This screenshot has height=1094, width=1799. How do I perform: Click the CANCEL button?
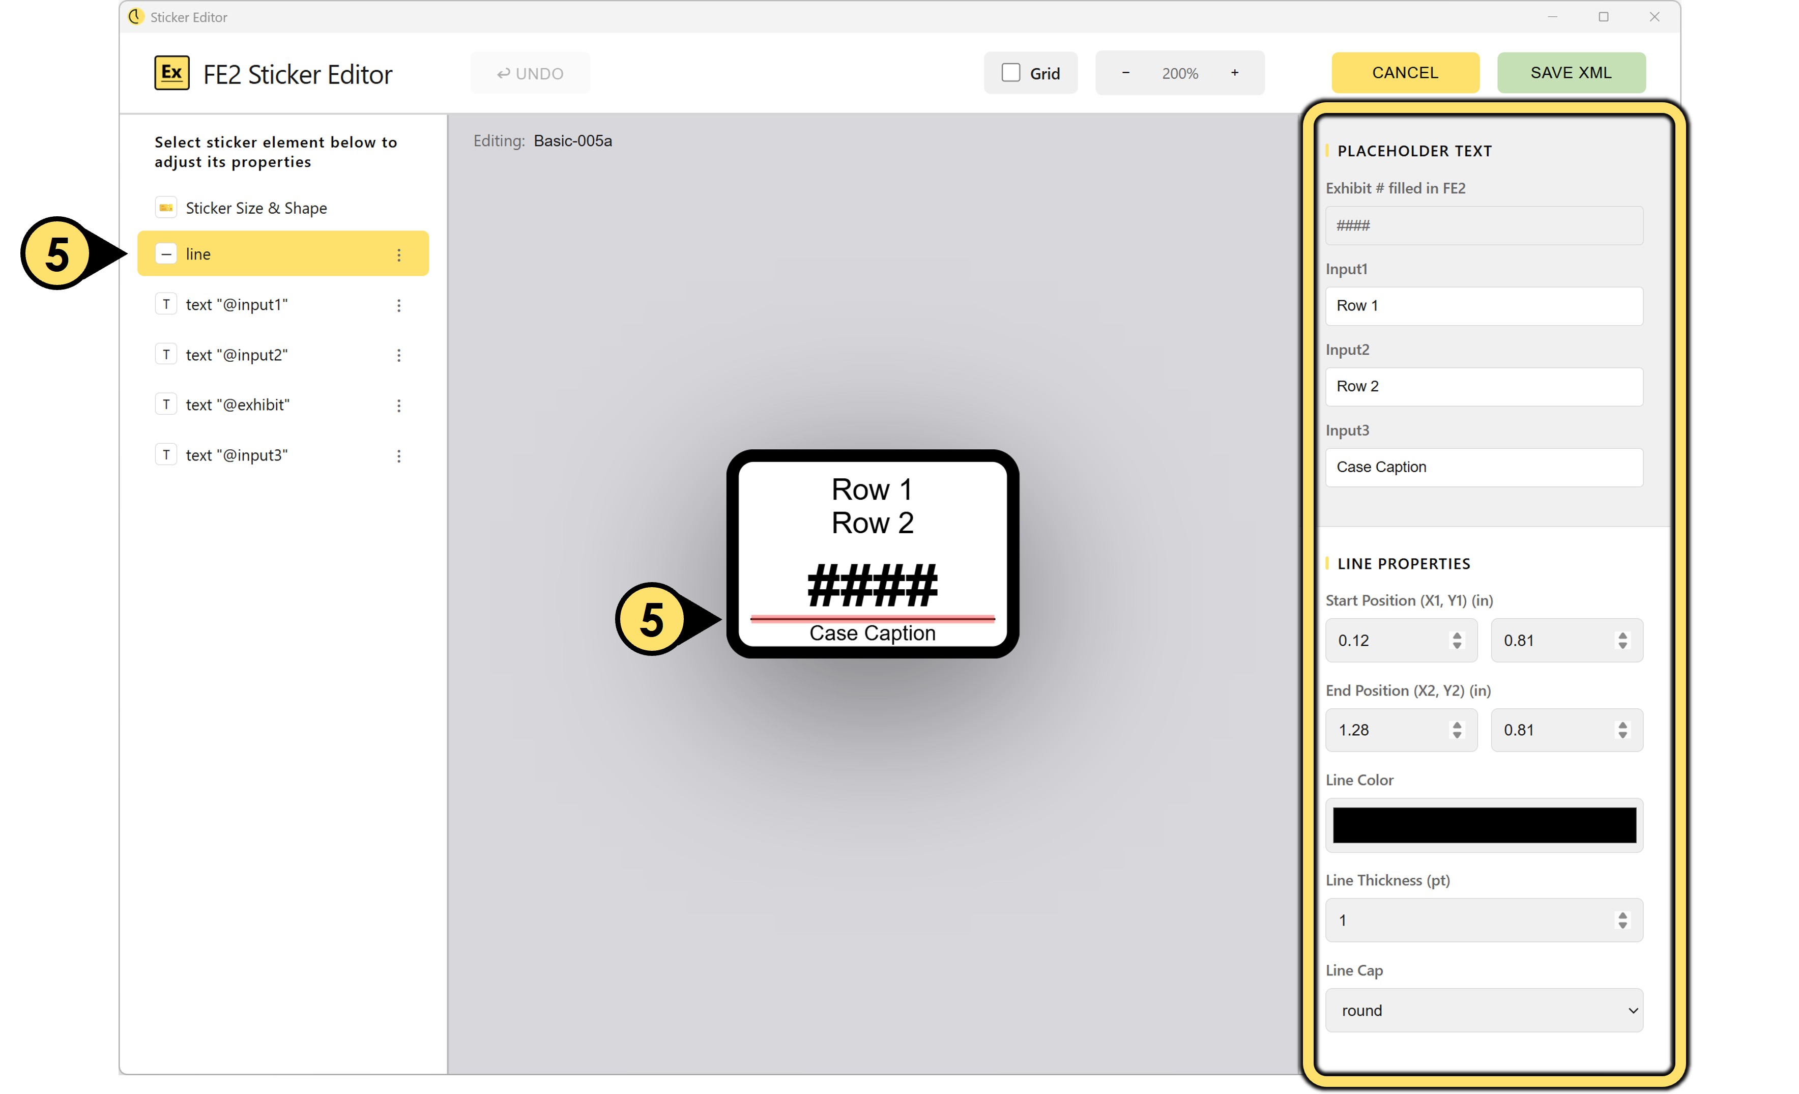click(1405, 73)
